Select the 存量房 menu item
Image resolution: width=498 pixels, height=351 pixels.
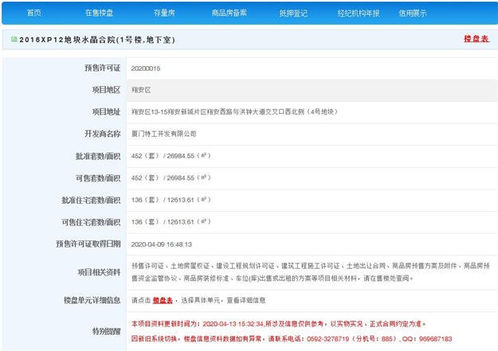[164, 13]
